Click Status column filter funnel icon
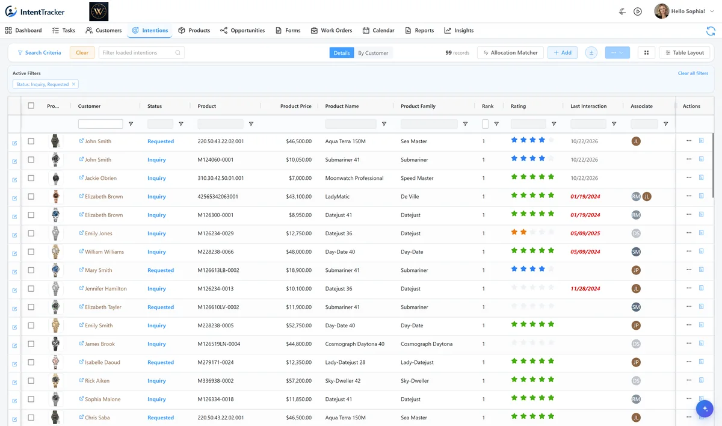722x426 pixels. (x=181, y=124)
